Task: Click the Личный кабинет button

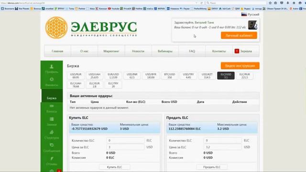Action: coord(239,35)
